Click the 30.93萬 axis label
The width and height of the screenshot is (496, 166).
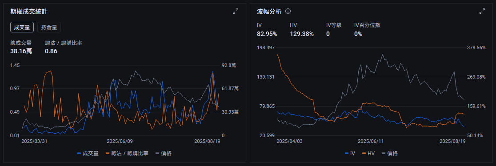tap(230, 112)
